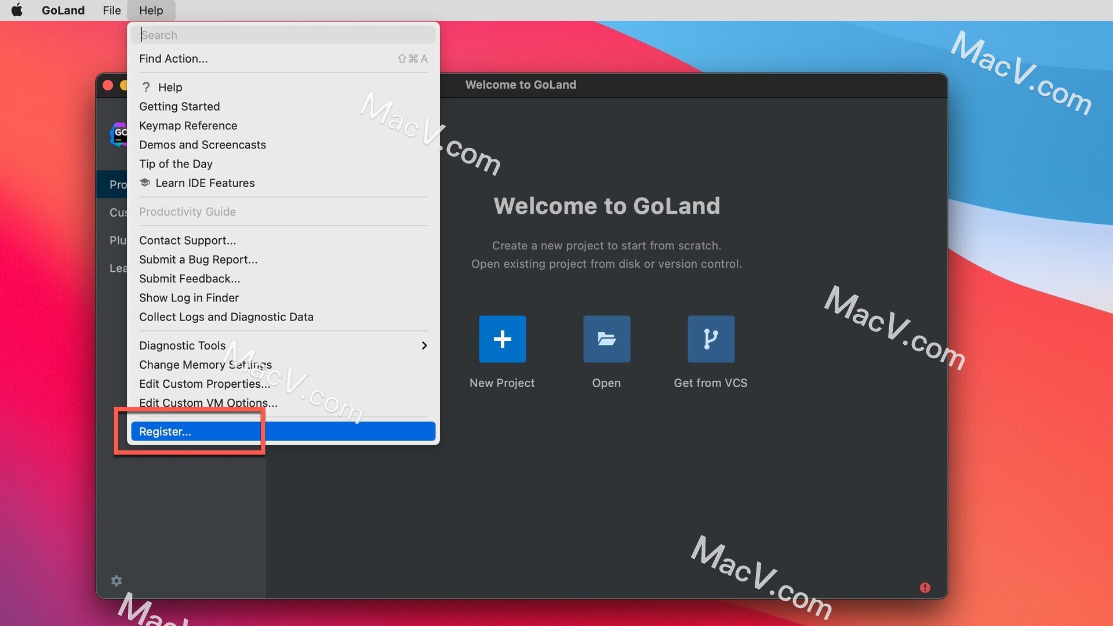Toggle Keymap Reference option
The height and width of the screenshot is (626, 1113).
187,125
